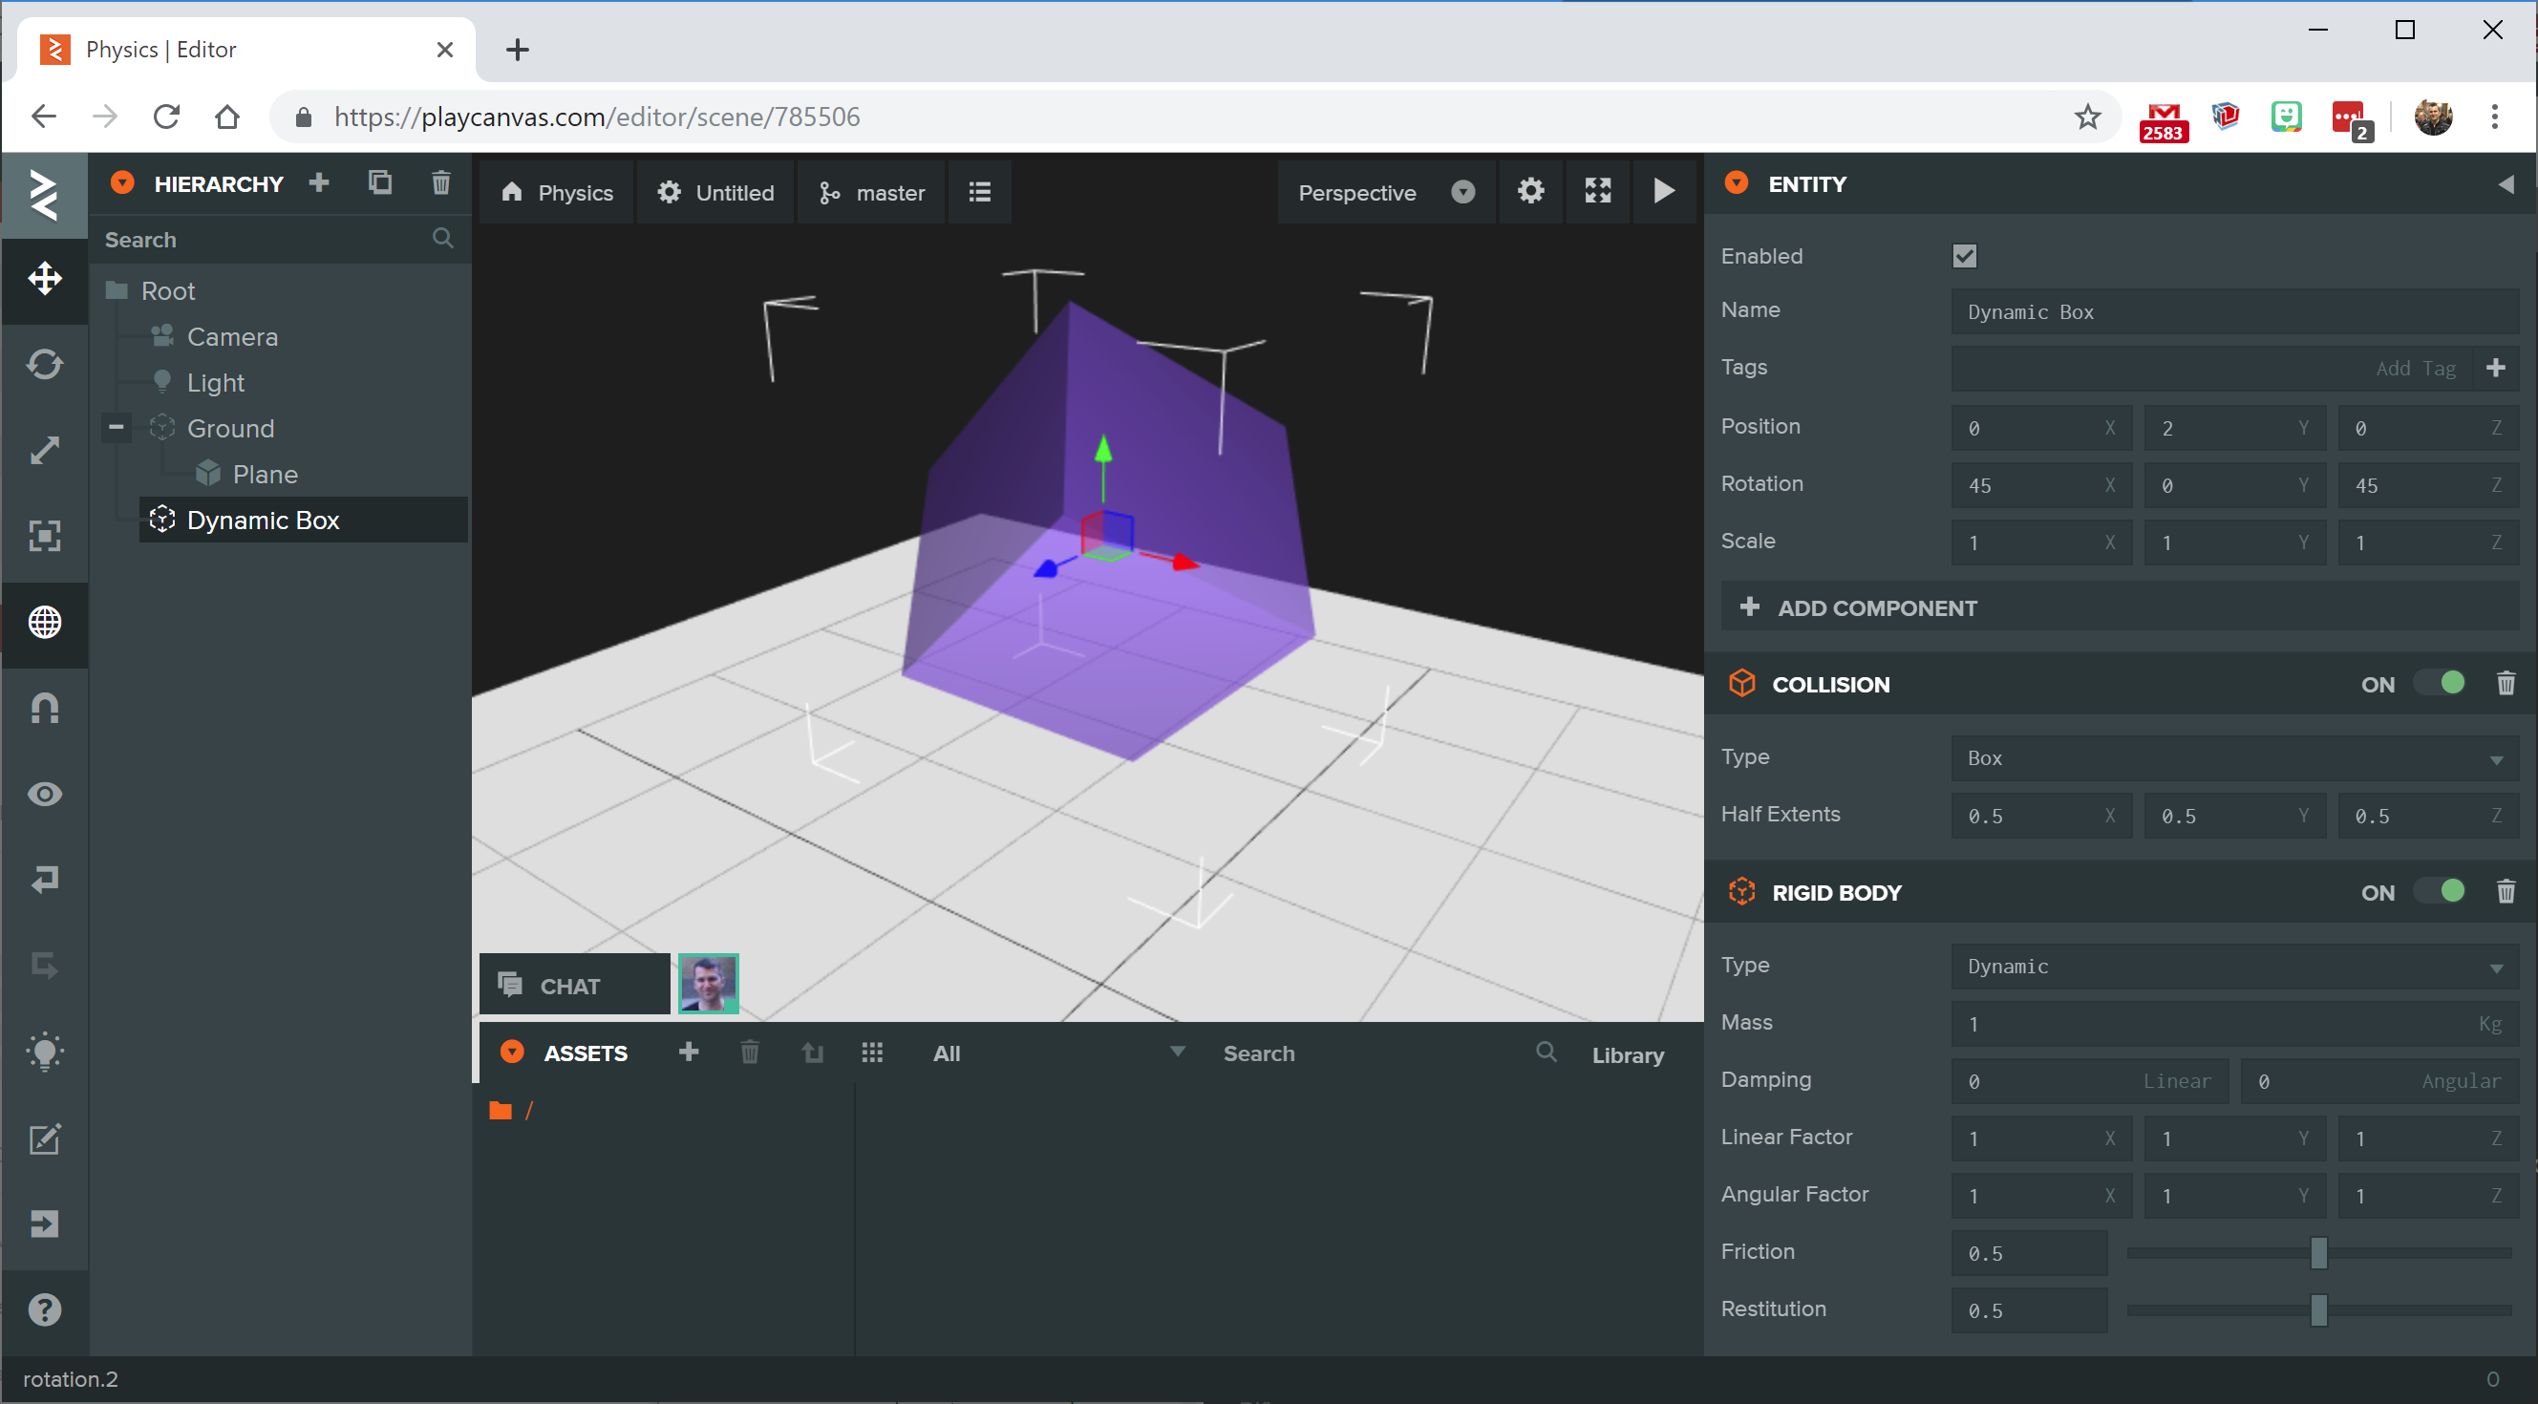Viewport: 2538px width, 1404px height.
Task: Uncheck the Enabled checkbox
Action: (x=1964, y=256)
